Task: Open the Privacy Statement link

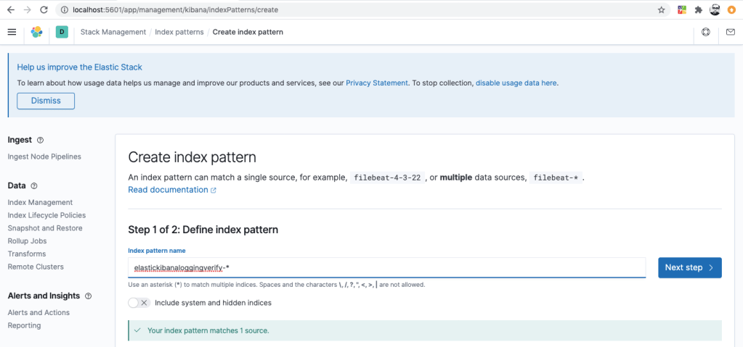Action: coord(376,83)
